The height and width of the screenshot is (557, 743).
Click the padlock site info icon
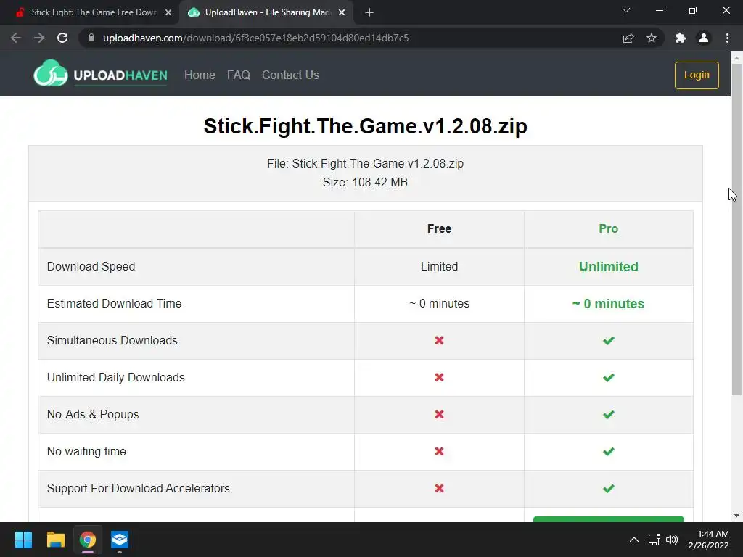[x=91, y=38]
